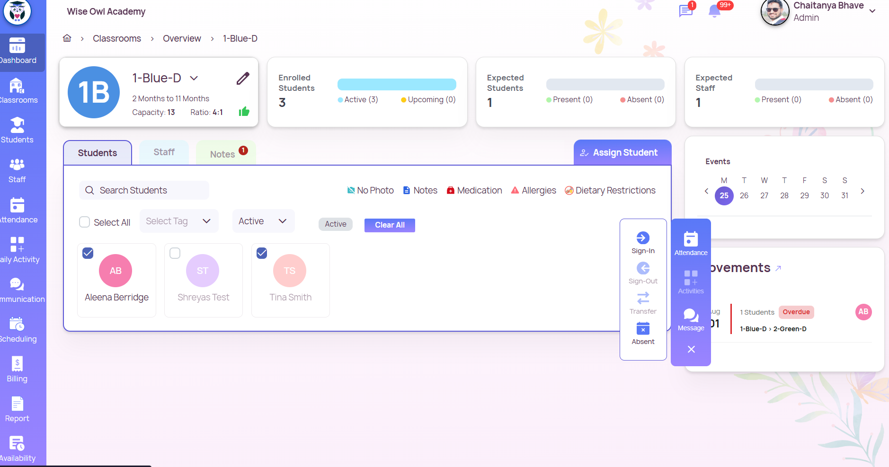Click the Search Students input field
The width and height of the screenshot is (889, 467).
click(x=144, y=190)
